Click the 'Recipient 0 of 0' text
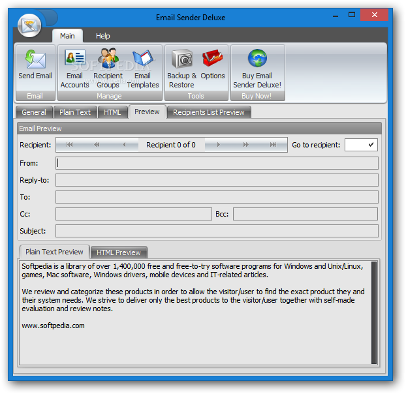406x394 pixels. [x=171, y=145]
